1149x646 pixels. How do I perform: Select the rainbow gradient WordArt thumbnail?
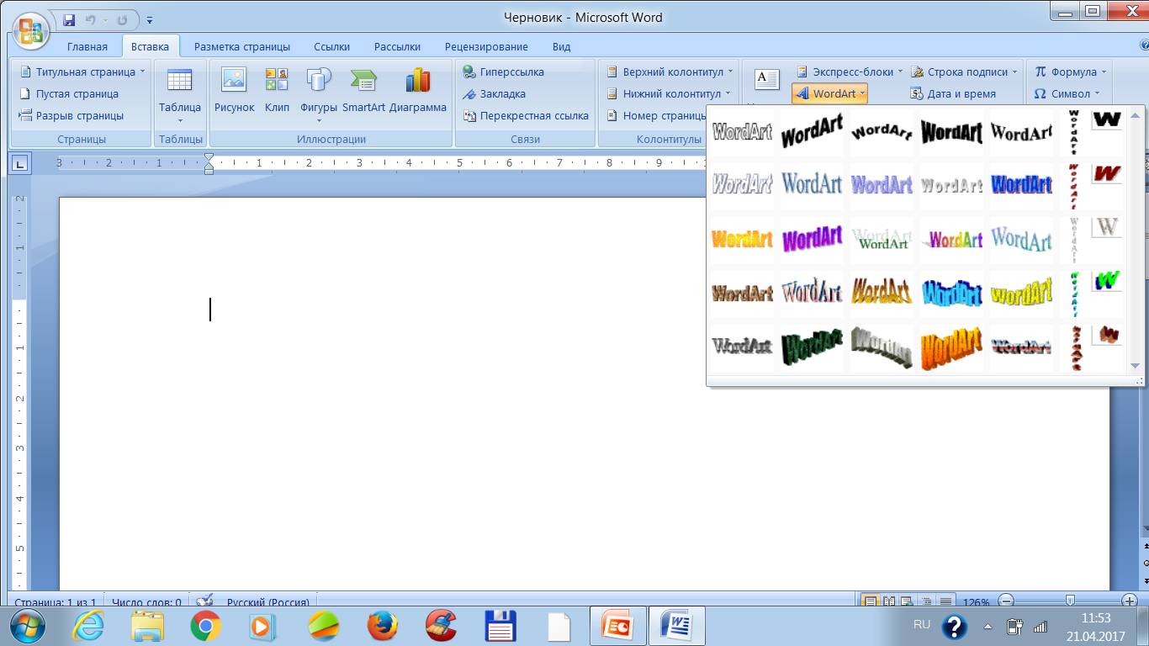click(x=951, y=240)
